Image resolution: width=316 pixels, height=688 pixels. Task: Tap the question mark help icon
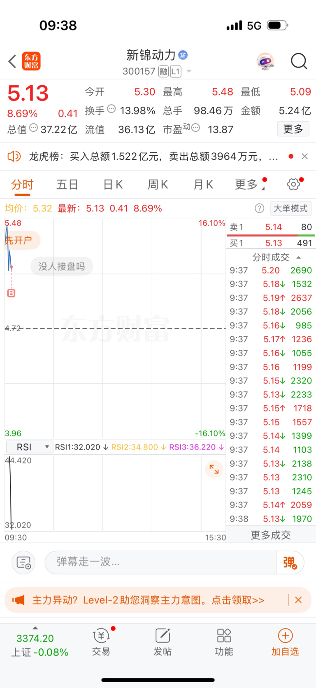(259, 208)
